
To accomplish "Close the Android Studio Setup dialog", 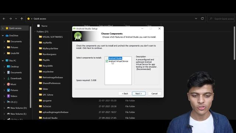I will pos(159,28).
